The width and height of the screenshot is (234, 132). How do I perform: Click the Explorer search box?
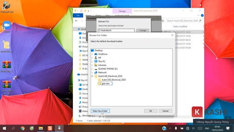tap(184, 21)
